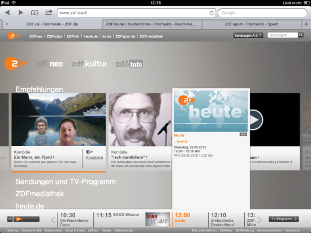The height and width of the screenshot is (233, 311).
Task: Click the Sendungen A-Z button
Action: click(248, 35)
